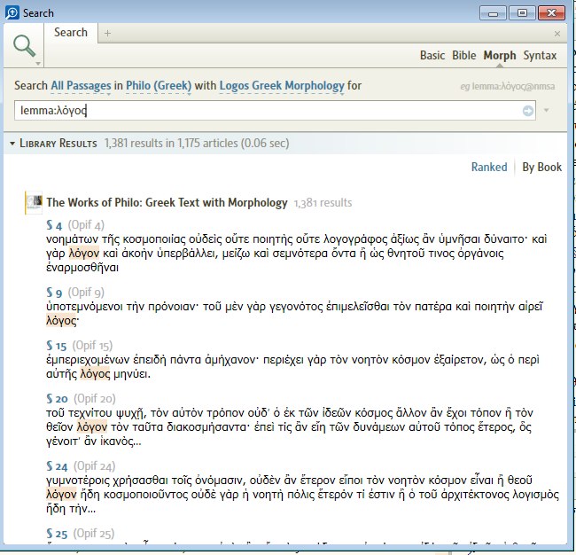Image resolution: width=576 pixels, height=555 pixels.
Task: Open the dropdown arrow under the magnifier icon
Action: click(38, 64)
